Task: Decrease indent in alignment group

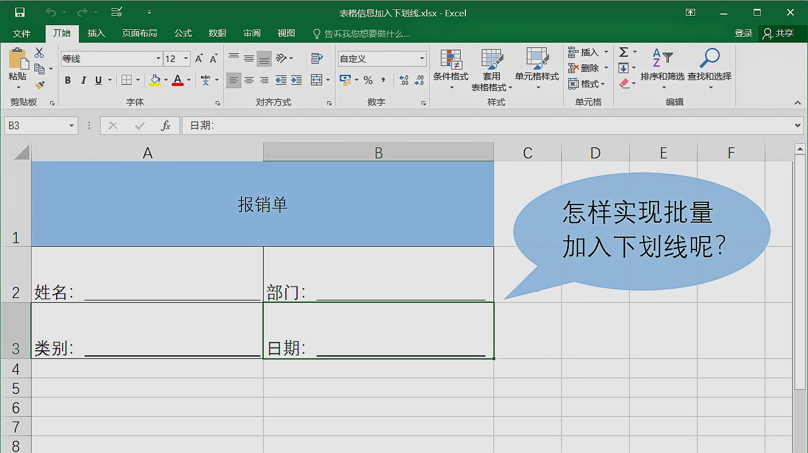Action: coord(281,80)
